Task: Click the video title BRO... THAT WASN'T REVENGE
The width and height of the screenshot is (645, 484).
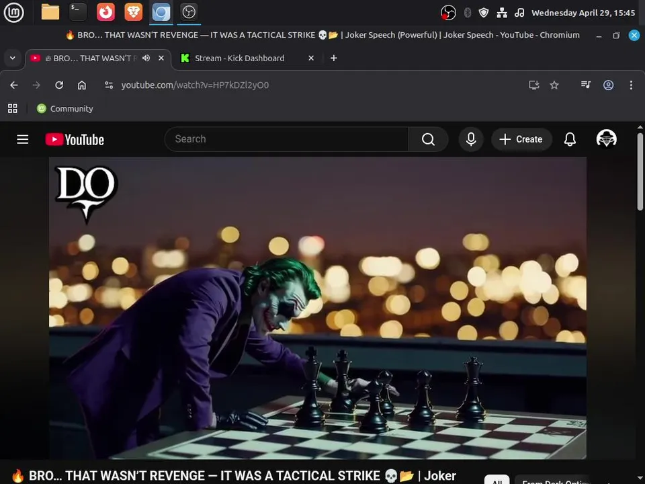Action: pos(233,476)
